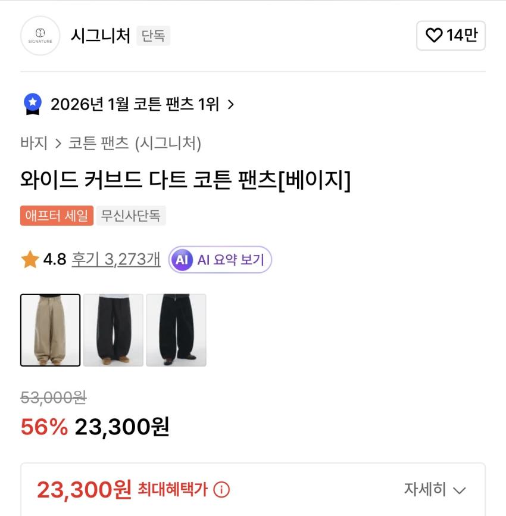
Task: Toggle the heart like button
Action: click(451, 36)
